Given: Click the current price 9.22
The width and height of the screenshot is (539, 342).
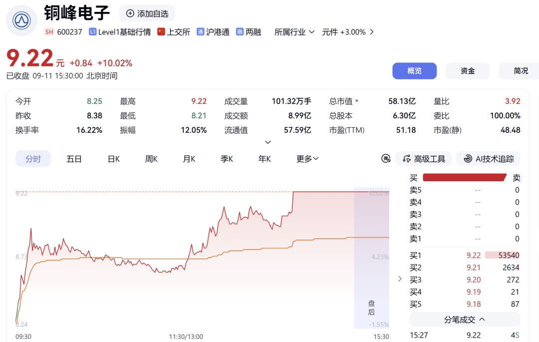Looking at the screenshot, I should (30, 58).
